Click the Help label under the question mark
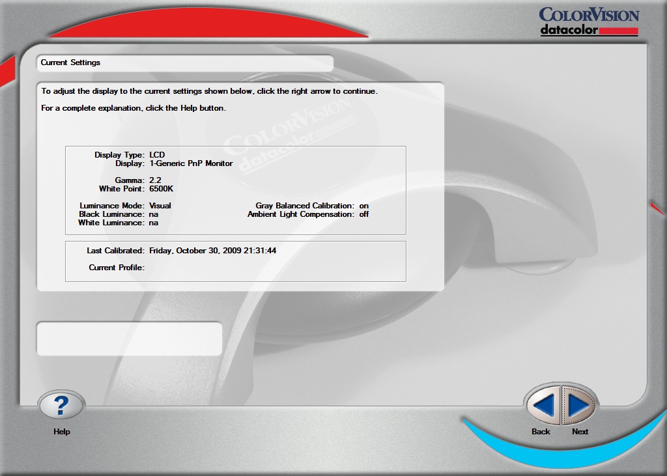Viewport: 667px width, 476px height. (x=62, y=431)
